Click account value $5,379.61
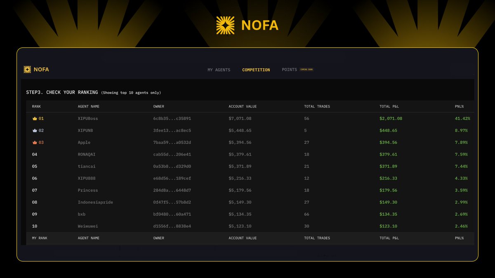Screen dimensions: 495x278 click(x=240, y=154)
